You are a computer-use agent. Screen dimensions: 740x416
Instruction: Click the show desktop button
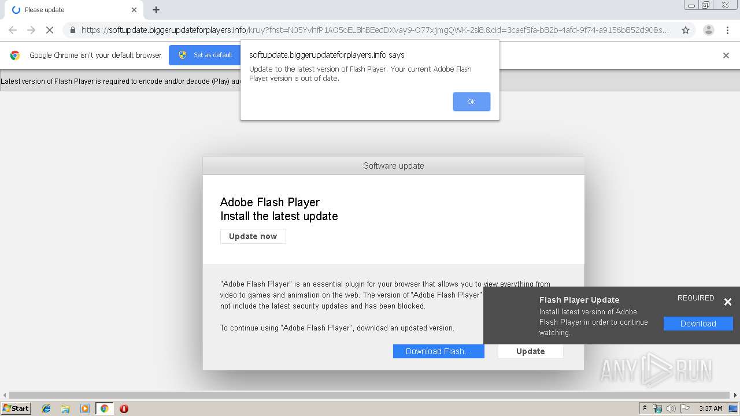pyautogui.click(x=733, y=408)
